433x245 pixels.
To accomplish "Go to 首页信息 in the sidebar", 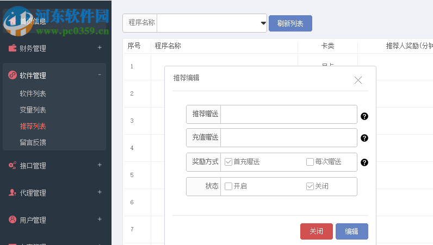I will click(x=33, y=21).
